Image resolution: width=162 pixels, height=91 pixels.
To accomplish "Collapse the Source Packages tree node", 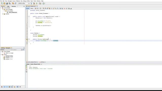I will (3, 9).
